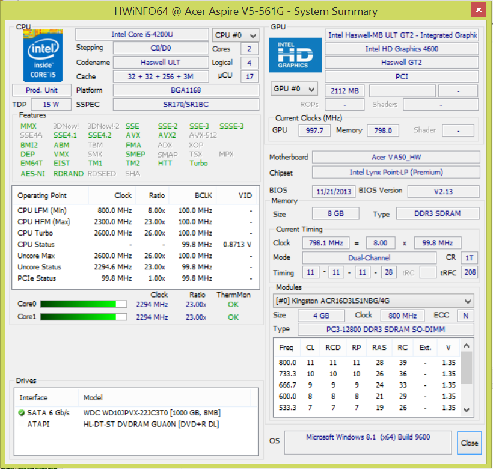
Task: Click the scroll down arrow of timing table
Action: 467,410
